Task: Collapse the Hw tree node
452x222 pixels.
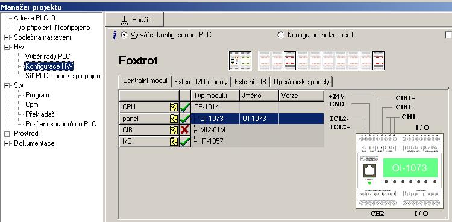Action: pyautogui.click(x=7, y=47)
